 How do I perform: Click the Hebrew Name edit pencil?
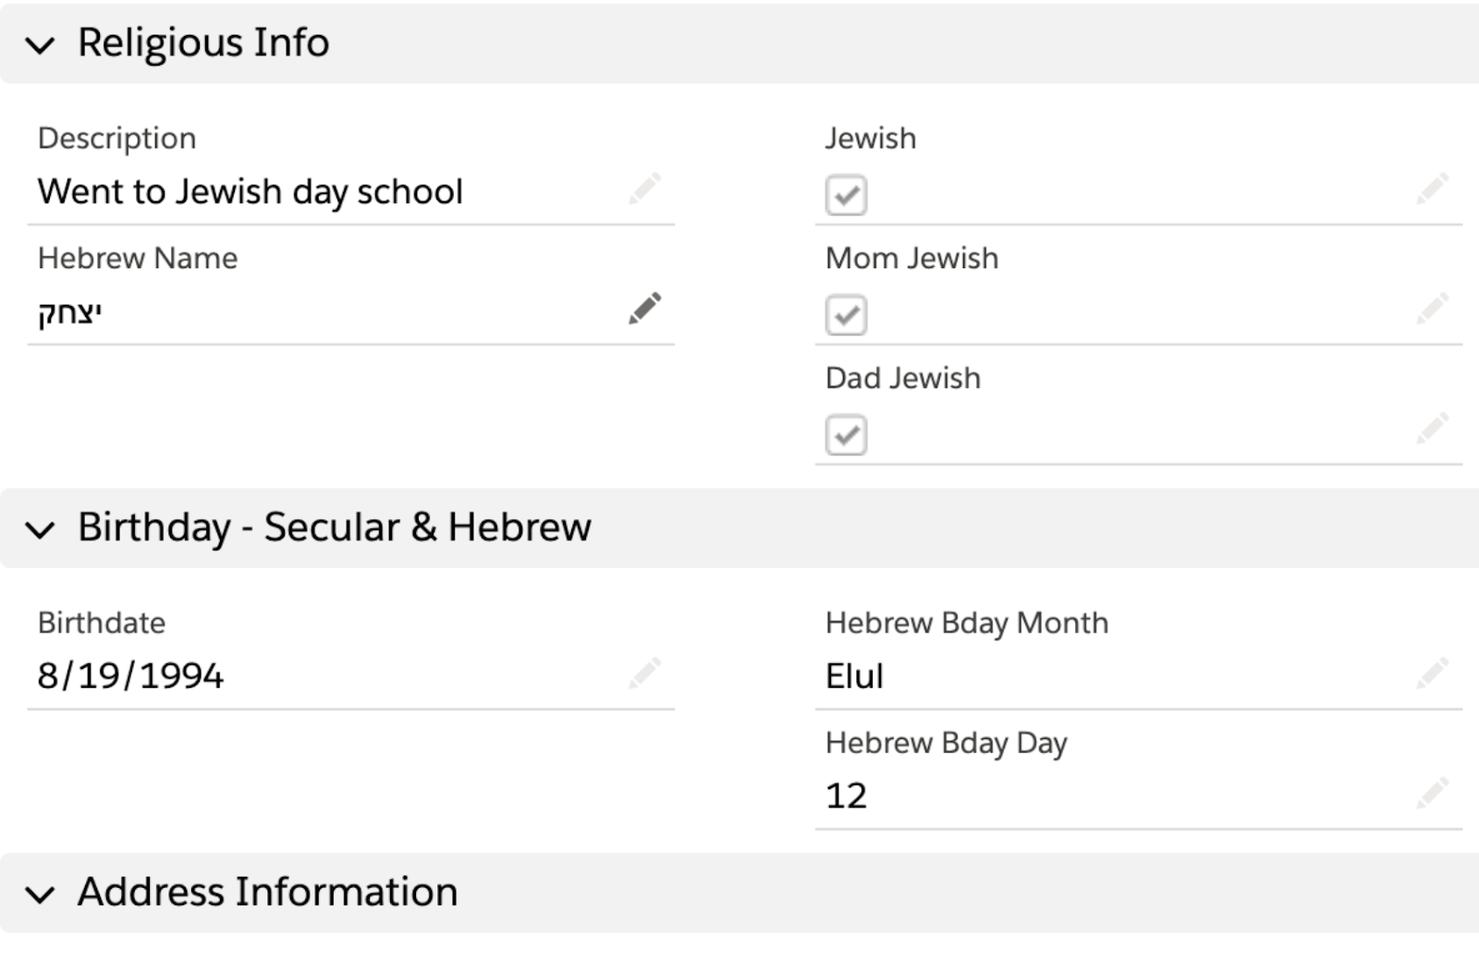(644, 309)
